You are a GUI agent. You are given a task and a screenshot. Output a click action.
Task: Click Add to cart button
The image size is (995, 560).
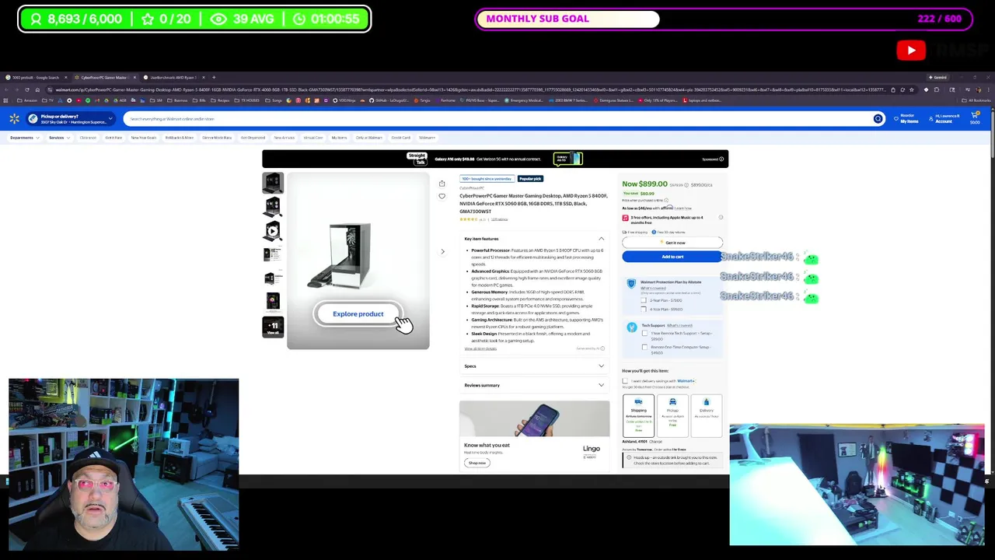(x=672, y=257)
